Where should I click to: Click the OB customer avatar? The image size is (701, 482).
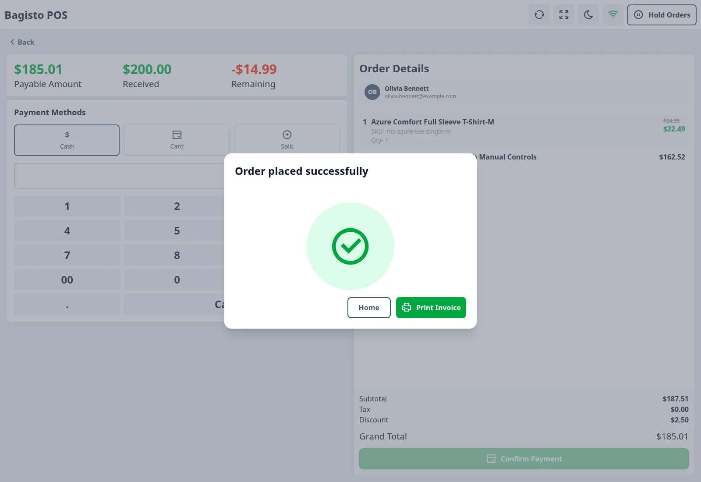point(372,92)
